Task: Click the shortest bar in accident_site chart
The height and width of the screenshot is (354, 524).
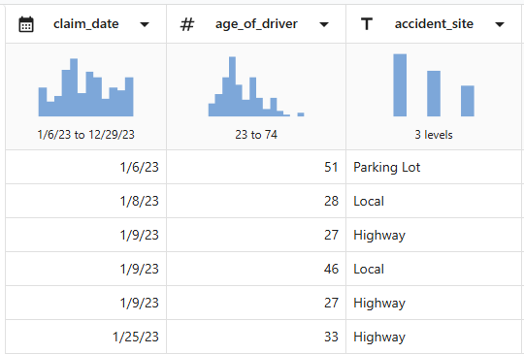Action: (x=468, y=101)
